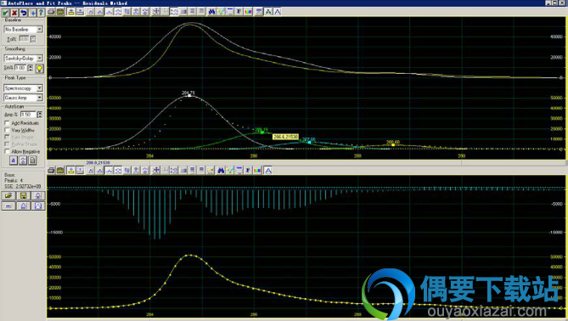Click the Sm% spinner arrows

point(31,68)
